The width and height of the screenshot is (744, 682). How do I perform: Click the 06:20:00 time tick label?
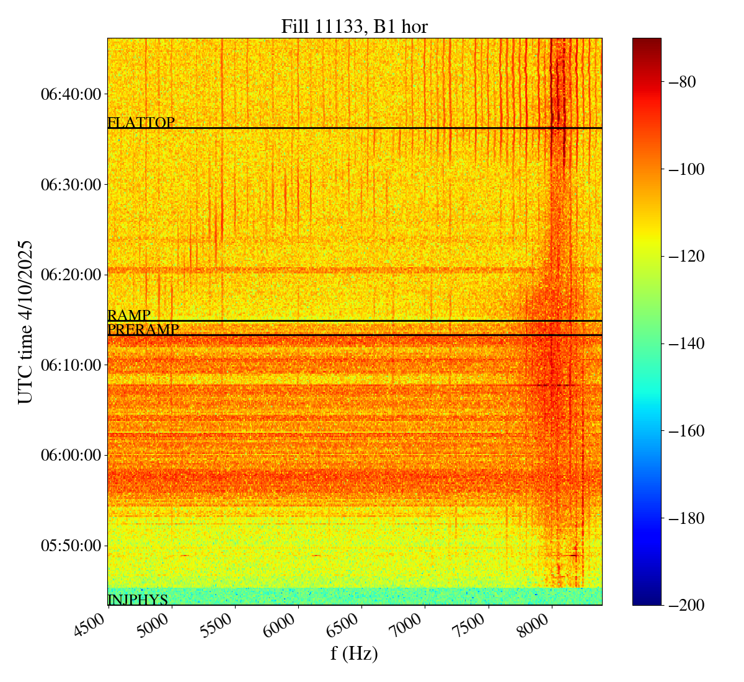(x=71, y=275)
